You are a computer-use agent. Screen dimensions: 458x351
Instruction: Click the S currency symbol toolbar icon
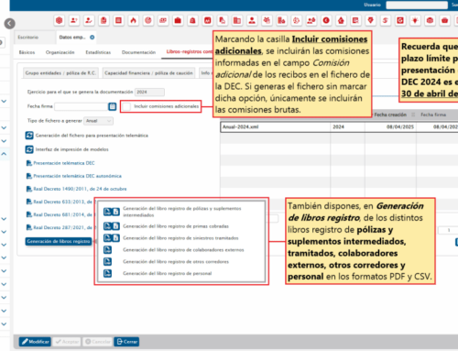click(386, 20)
